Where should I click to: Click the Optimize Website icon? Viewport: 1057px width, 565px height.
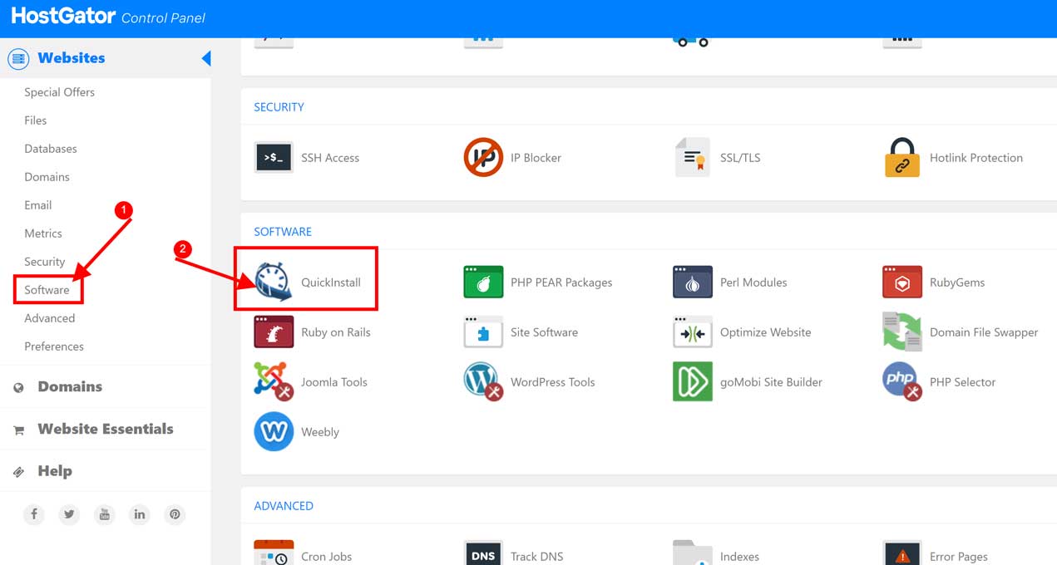[x=693, y=332]
